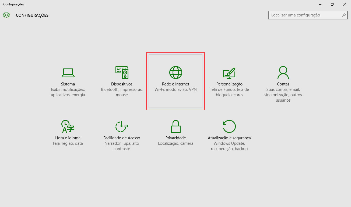Click the 'Tela de Fundo, tela de bloqueio, cores' text
This screenshot has width=351, height=207.
tap(229, 92)
